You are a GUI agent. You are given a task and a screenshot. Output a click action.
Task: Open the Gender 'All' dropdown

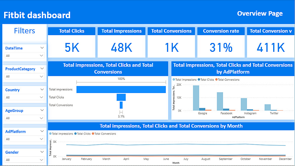[24, 160]
